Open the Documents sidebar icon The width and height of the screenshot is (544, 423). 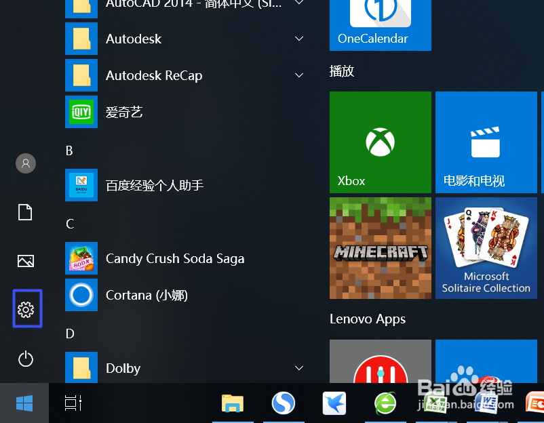click(25, 212)
